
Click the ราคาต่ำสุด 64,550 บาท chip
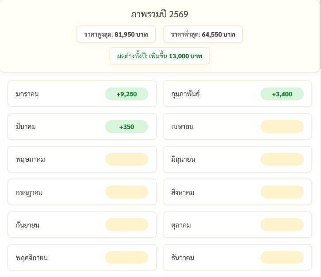[x=203, y=34]
